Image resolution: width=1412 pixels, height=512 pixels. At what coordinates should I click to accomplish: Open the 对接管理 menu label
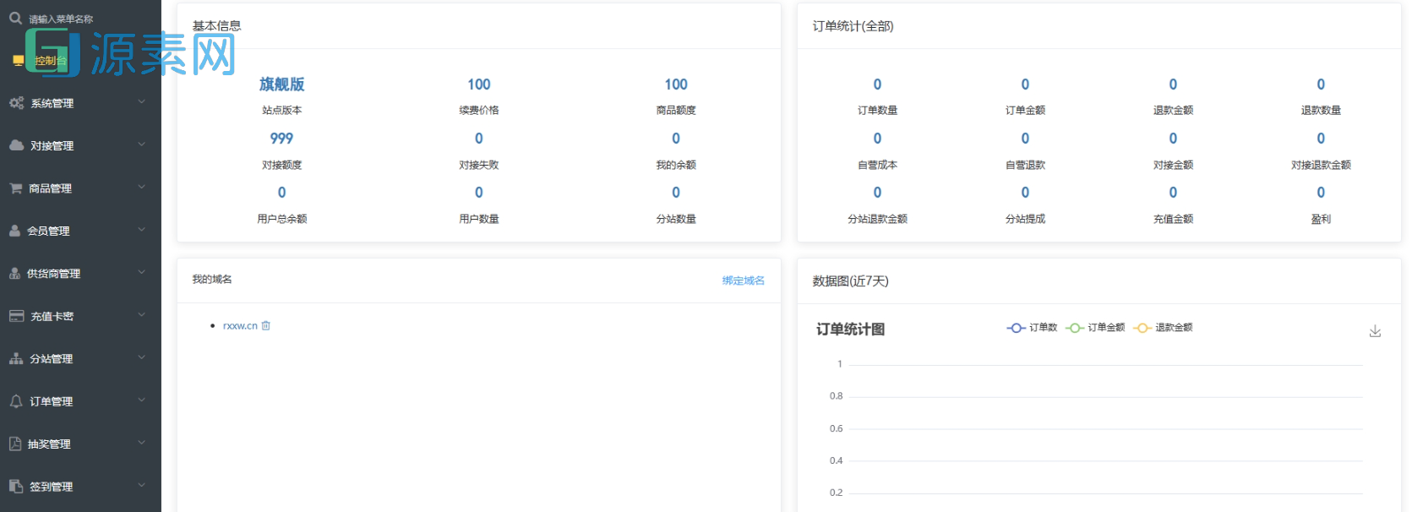click(x=52, y=145)
